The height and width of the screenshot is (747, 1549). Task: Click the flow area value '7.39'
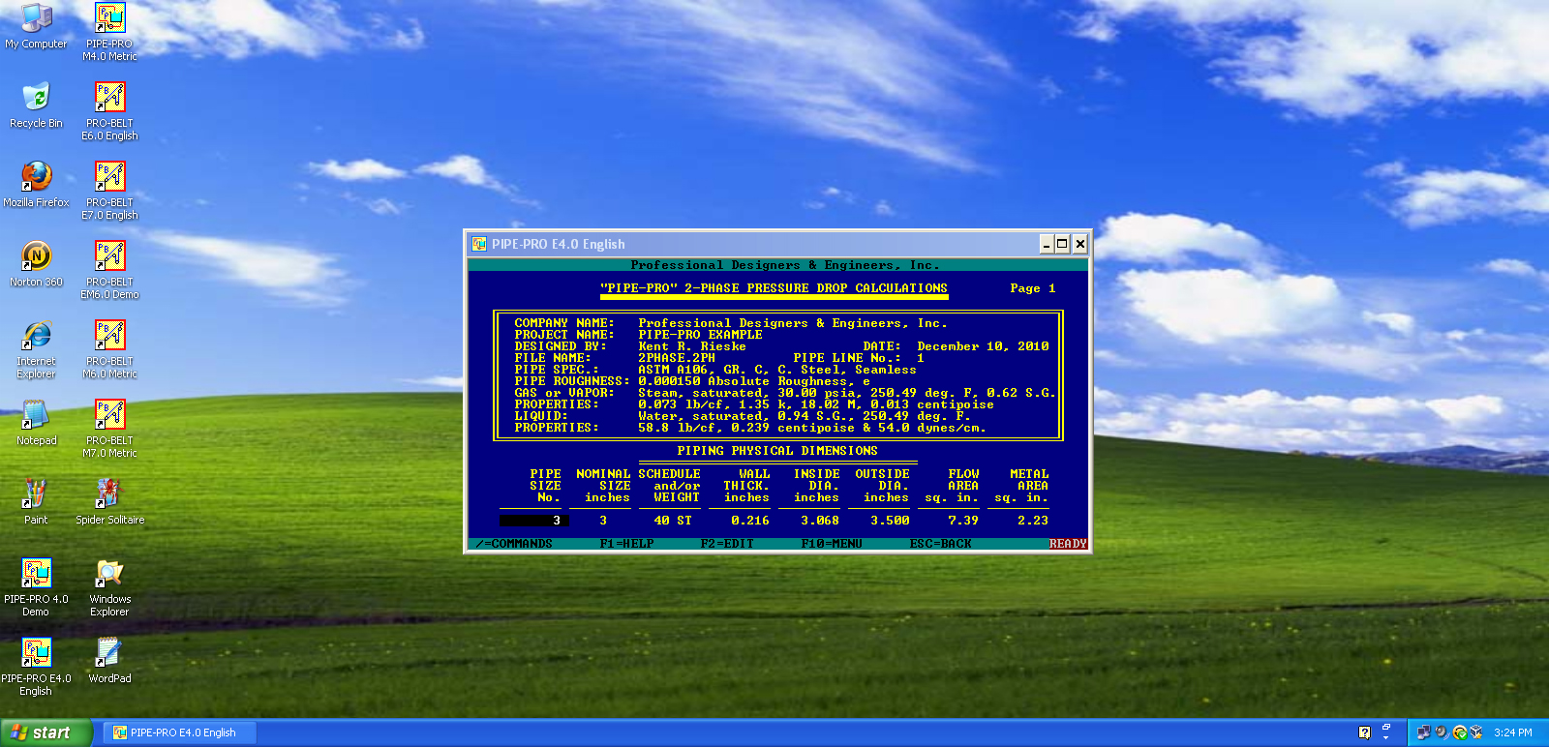coord(963,521)
